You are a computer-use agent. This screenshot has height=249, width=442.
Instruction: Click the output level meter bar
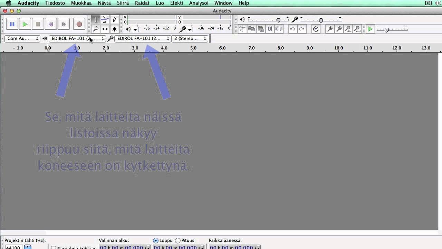tap(152, 20)
